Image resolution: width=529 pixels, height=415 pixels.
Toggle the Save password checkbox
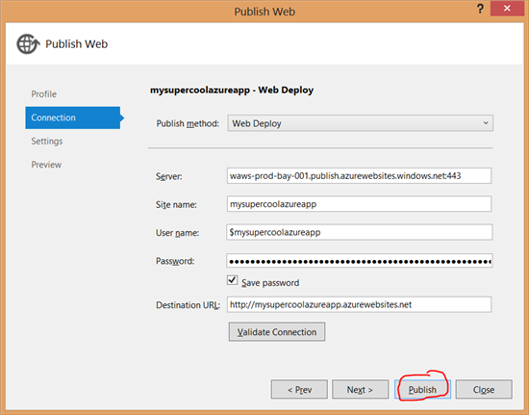(232, 280)
